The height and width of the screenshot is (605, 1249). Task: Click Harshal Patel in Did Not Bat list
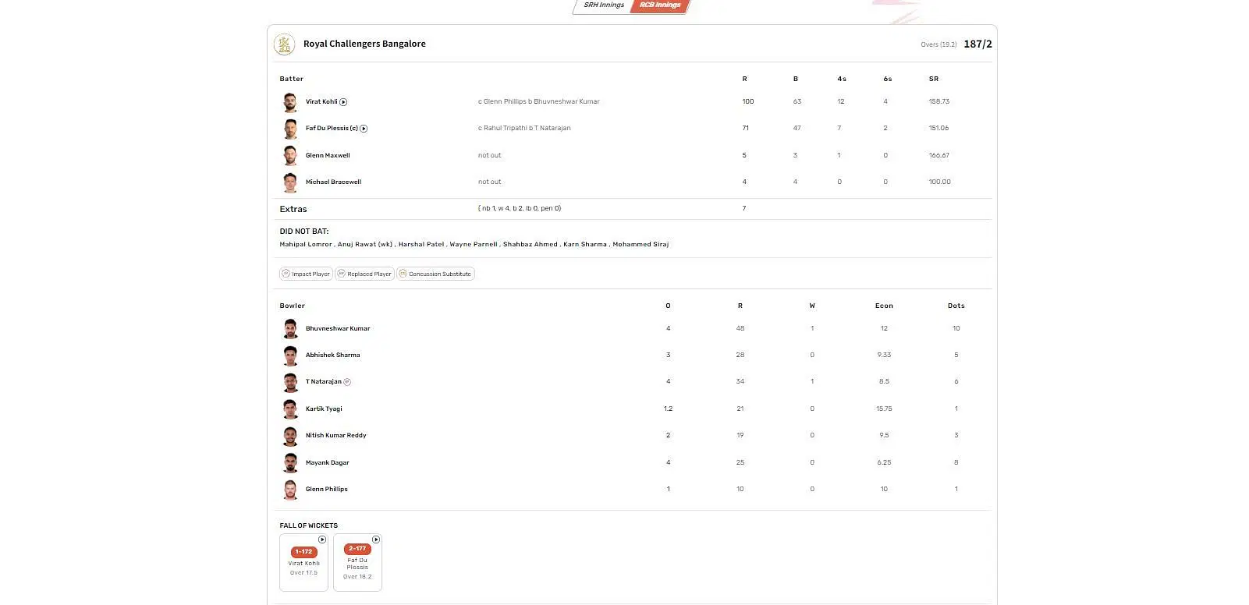click(421, 244)
